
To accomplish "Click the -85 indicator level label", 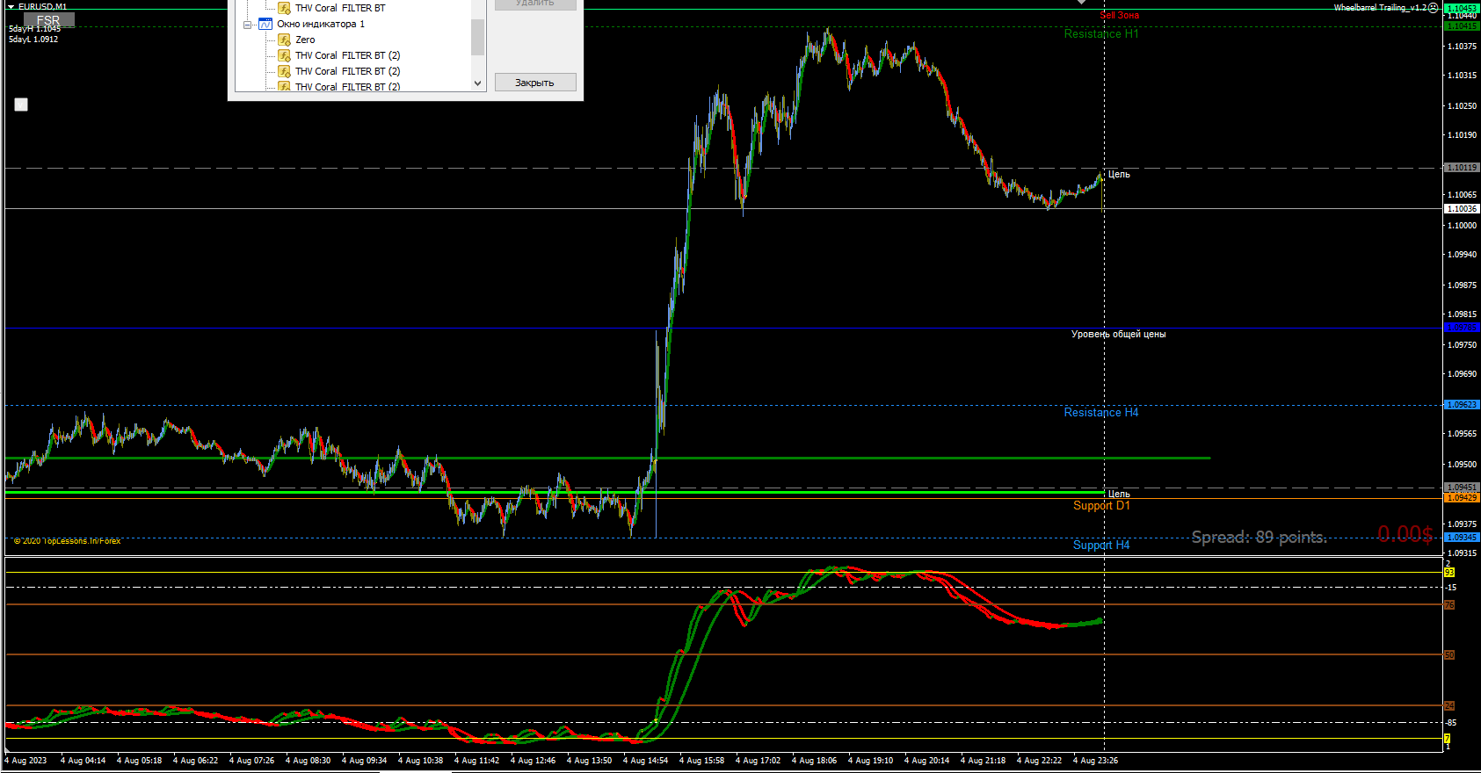I will (x=1451, y=723).
